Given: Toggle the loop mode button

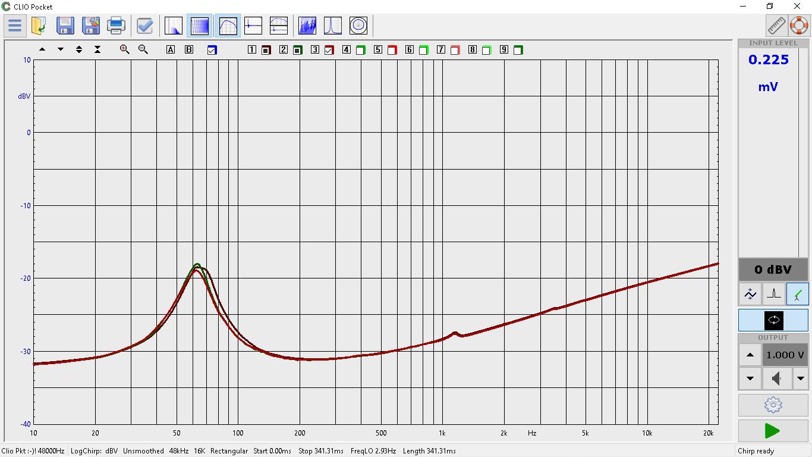Looking at the screenshot, I should click(773, 320).
